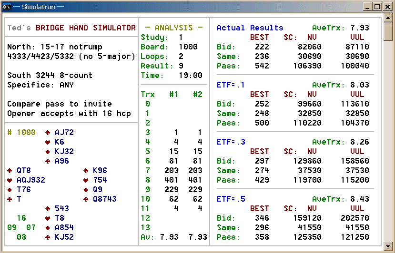Viewport: 395px width, 253px height.
Task: Click the heart symbol beside North's K6
Action: click(x=48, y=142)
